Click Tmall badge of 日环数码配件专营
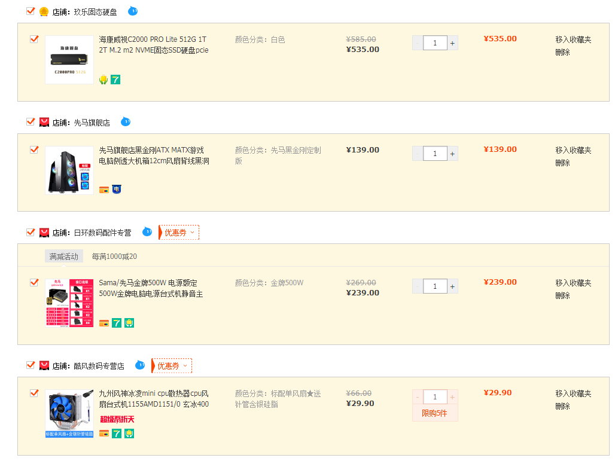Viewport: 615px width, 464px height. (x=44, y=233)
